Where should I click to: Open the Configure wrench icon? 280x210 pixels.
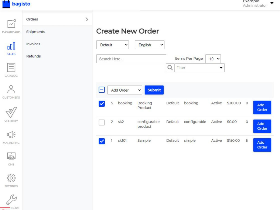click(11, 200)
